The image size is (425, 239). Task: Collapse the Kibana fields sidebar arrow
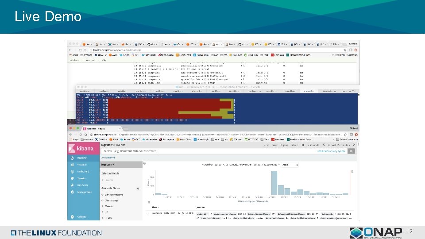click(144, 163)
